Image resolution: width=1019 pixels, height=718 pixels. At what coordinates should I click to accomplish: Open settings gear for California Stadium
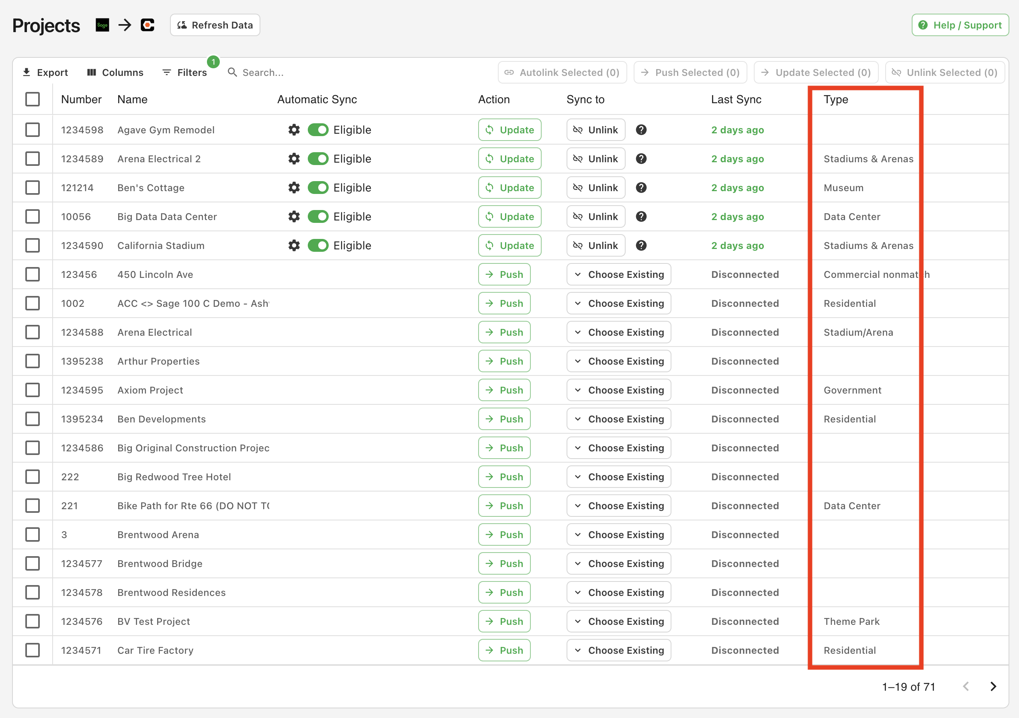coord(294,245)
